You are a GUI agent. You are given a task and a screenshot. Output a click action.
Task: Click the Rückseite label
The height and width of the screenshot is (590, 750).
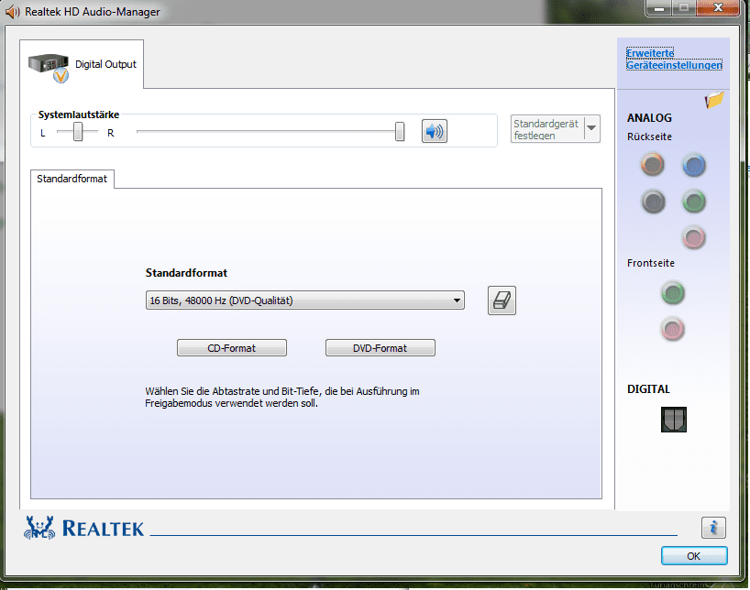(x=649, y=137)
